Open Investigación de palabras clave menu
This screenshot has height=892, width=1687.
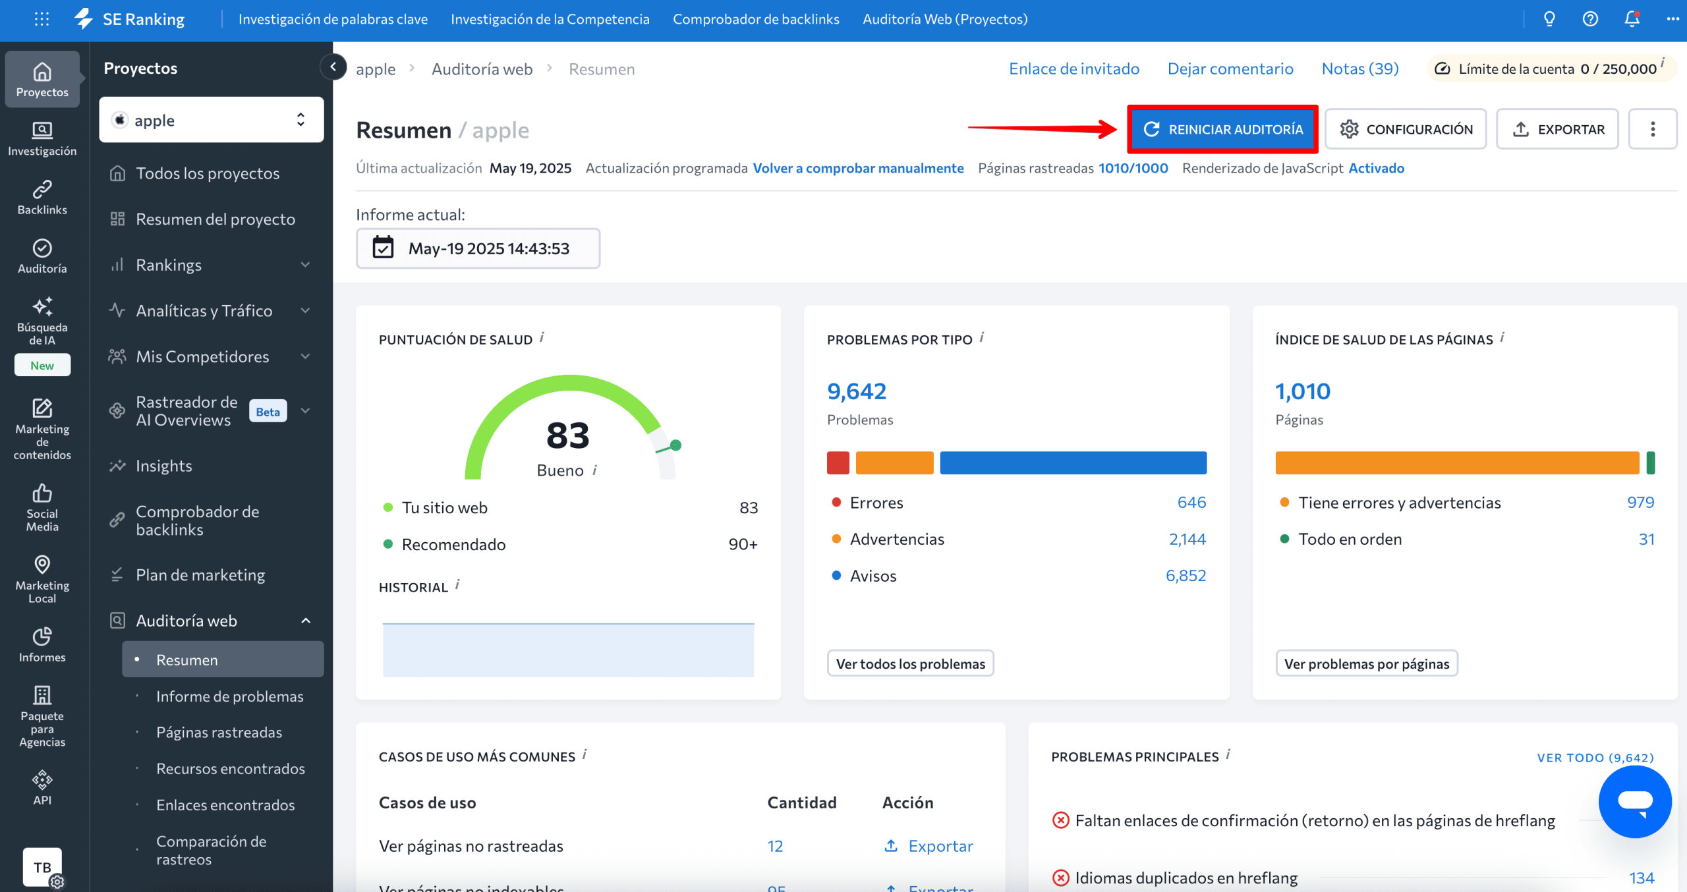pyautogui.click(x=333, y=19)
